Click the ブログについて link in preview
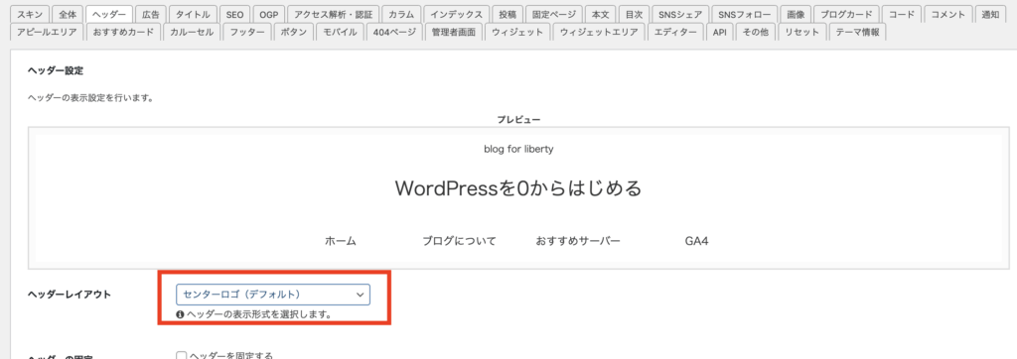This screenshot has height=359, width=1017. click(x=459, y=241)
